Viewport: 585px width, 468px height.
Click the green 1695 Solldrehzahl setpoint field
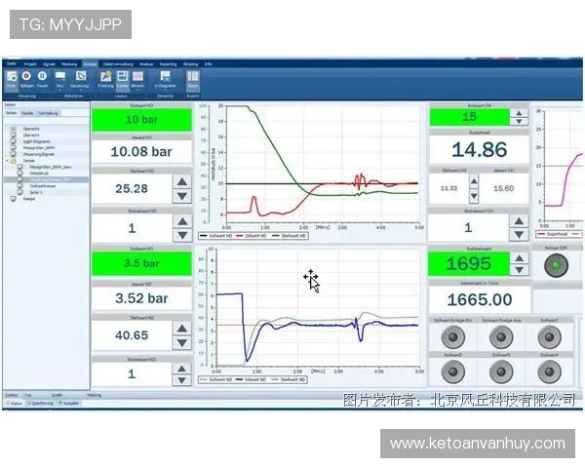(468, 264)
